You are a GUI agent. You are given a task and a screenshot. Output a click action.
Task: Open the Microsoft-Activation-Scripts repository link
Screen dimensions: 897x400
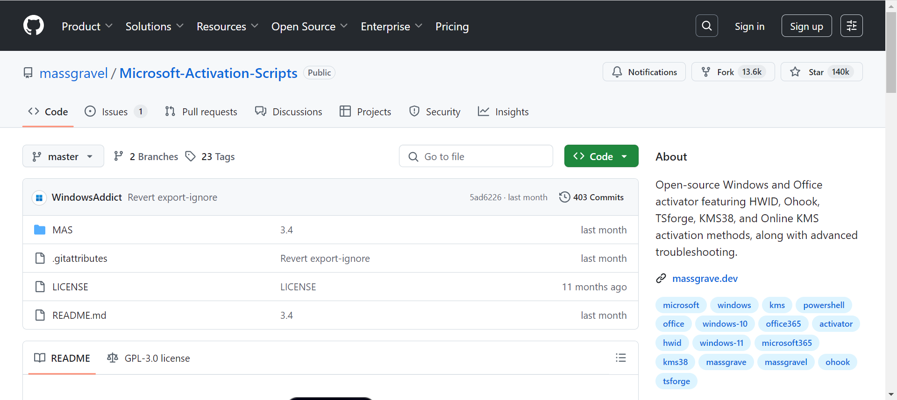[208, 73]
